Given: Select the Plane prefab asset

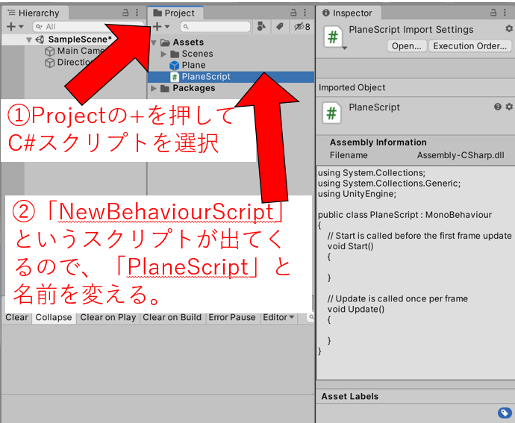Looking at the screenshot, I should [193, 65].
